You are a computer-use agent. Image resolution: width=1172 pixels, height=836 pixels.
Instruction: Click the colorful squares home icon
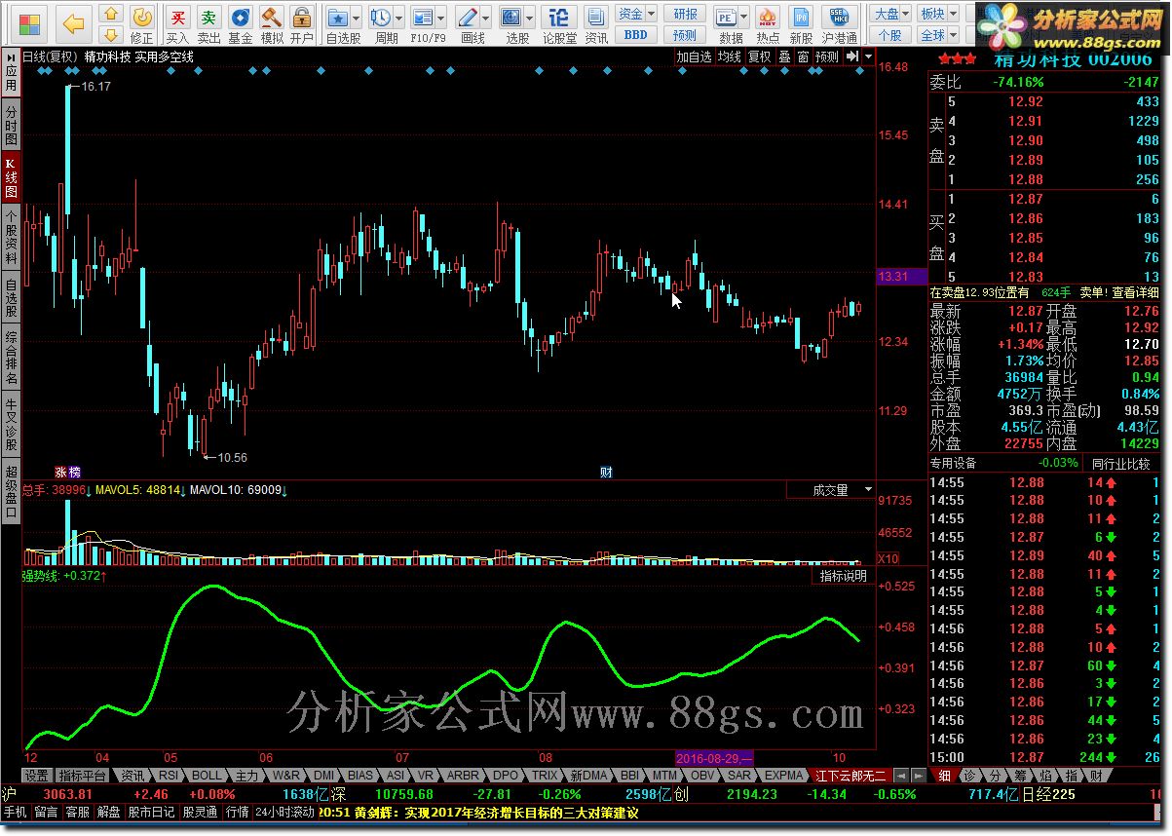click(30, 23)
